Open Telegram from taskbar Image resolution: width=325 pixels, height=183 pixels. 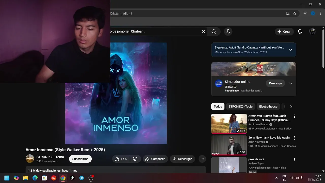coord(82,178)
